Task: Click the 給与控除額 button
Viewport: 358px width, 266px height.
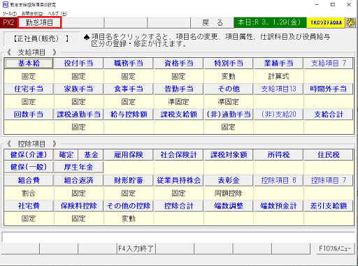Action: 129,114
